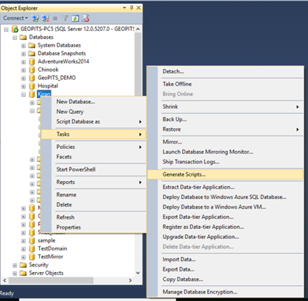
Task: Select TestMirror in the tree
Action: [x=50, y=256]
